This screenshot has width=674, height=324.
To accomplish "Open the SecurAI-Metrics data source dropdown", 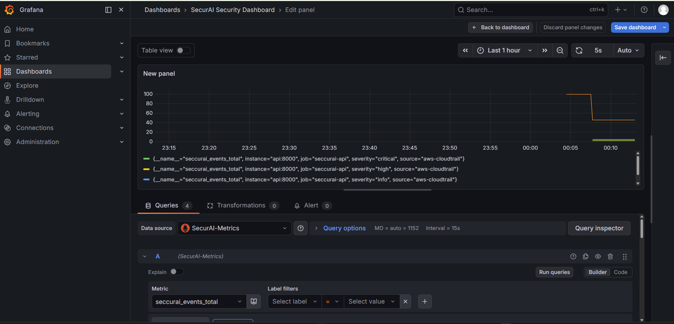I will (234, 228).
